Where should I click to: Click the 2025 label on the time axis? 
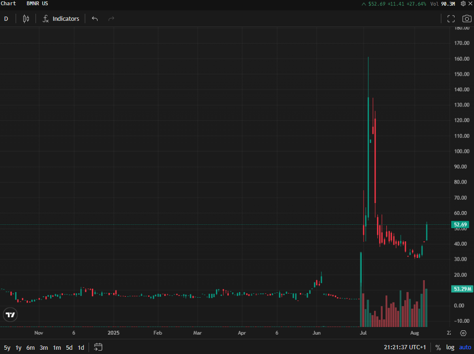(x=114, y=333)
